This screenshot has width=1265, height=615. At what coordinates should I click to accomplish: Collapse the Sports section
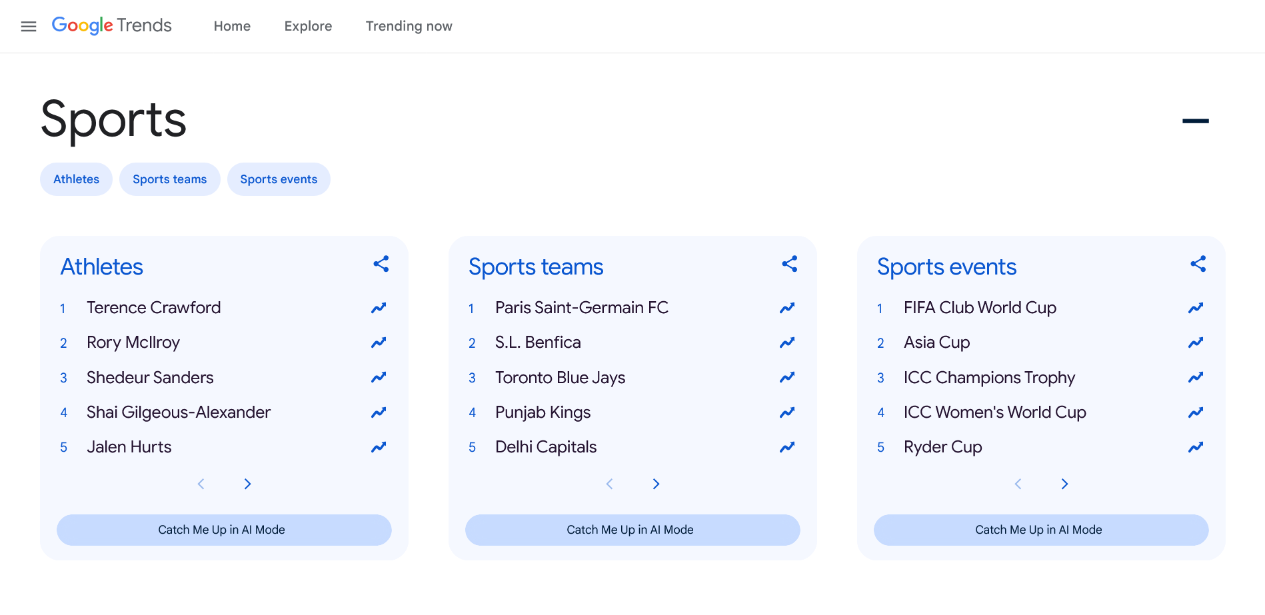click(1195, 121)
